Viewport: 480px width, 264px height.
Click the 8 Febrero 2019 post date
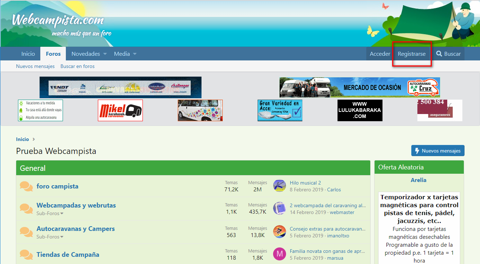(x=307, y=190)
